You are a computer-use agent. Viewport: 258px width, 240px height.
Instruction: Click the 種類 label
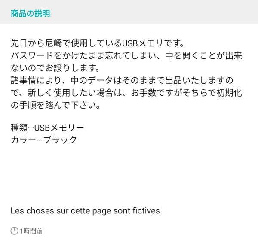(x=19, y=128)
